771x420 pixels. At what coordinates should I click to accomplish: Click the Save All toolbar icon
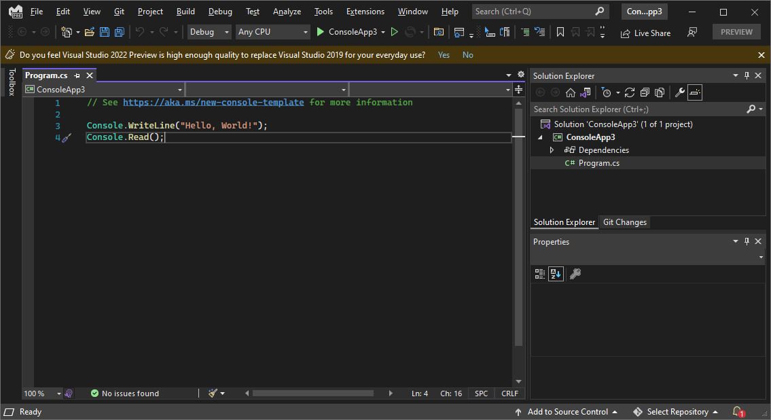point(120,32)
